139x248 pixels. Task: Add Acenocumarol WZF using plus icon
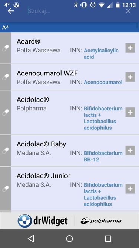pos(130,77)
